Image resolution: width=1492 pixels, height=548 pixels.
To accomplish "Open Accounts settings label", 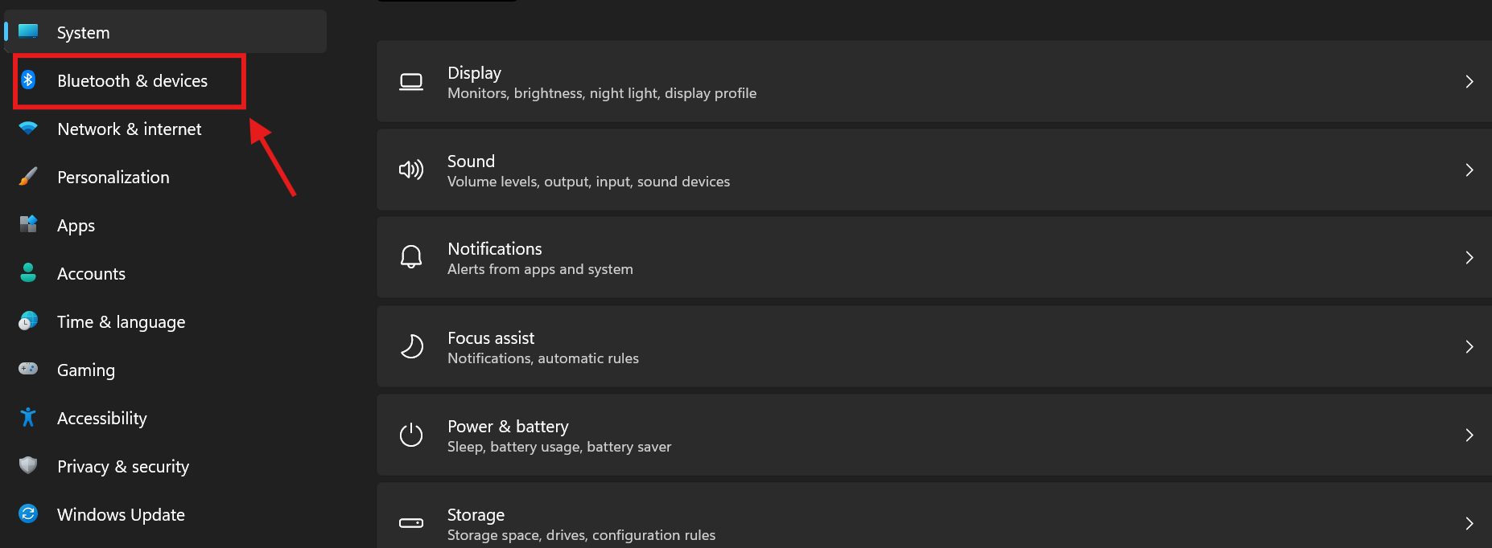I will click(91, 274).
